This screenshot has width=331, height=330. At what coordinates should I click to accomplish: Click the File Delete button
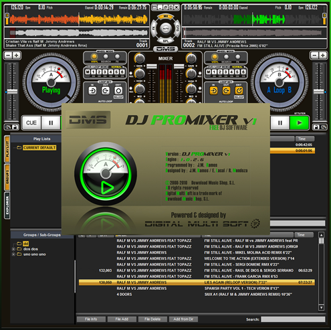pyautogui.click(x=152, y=319)
